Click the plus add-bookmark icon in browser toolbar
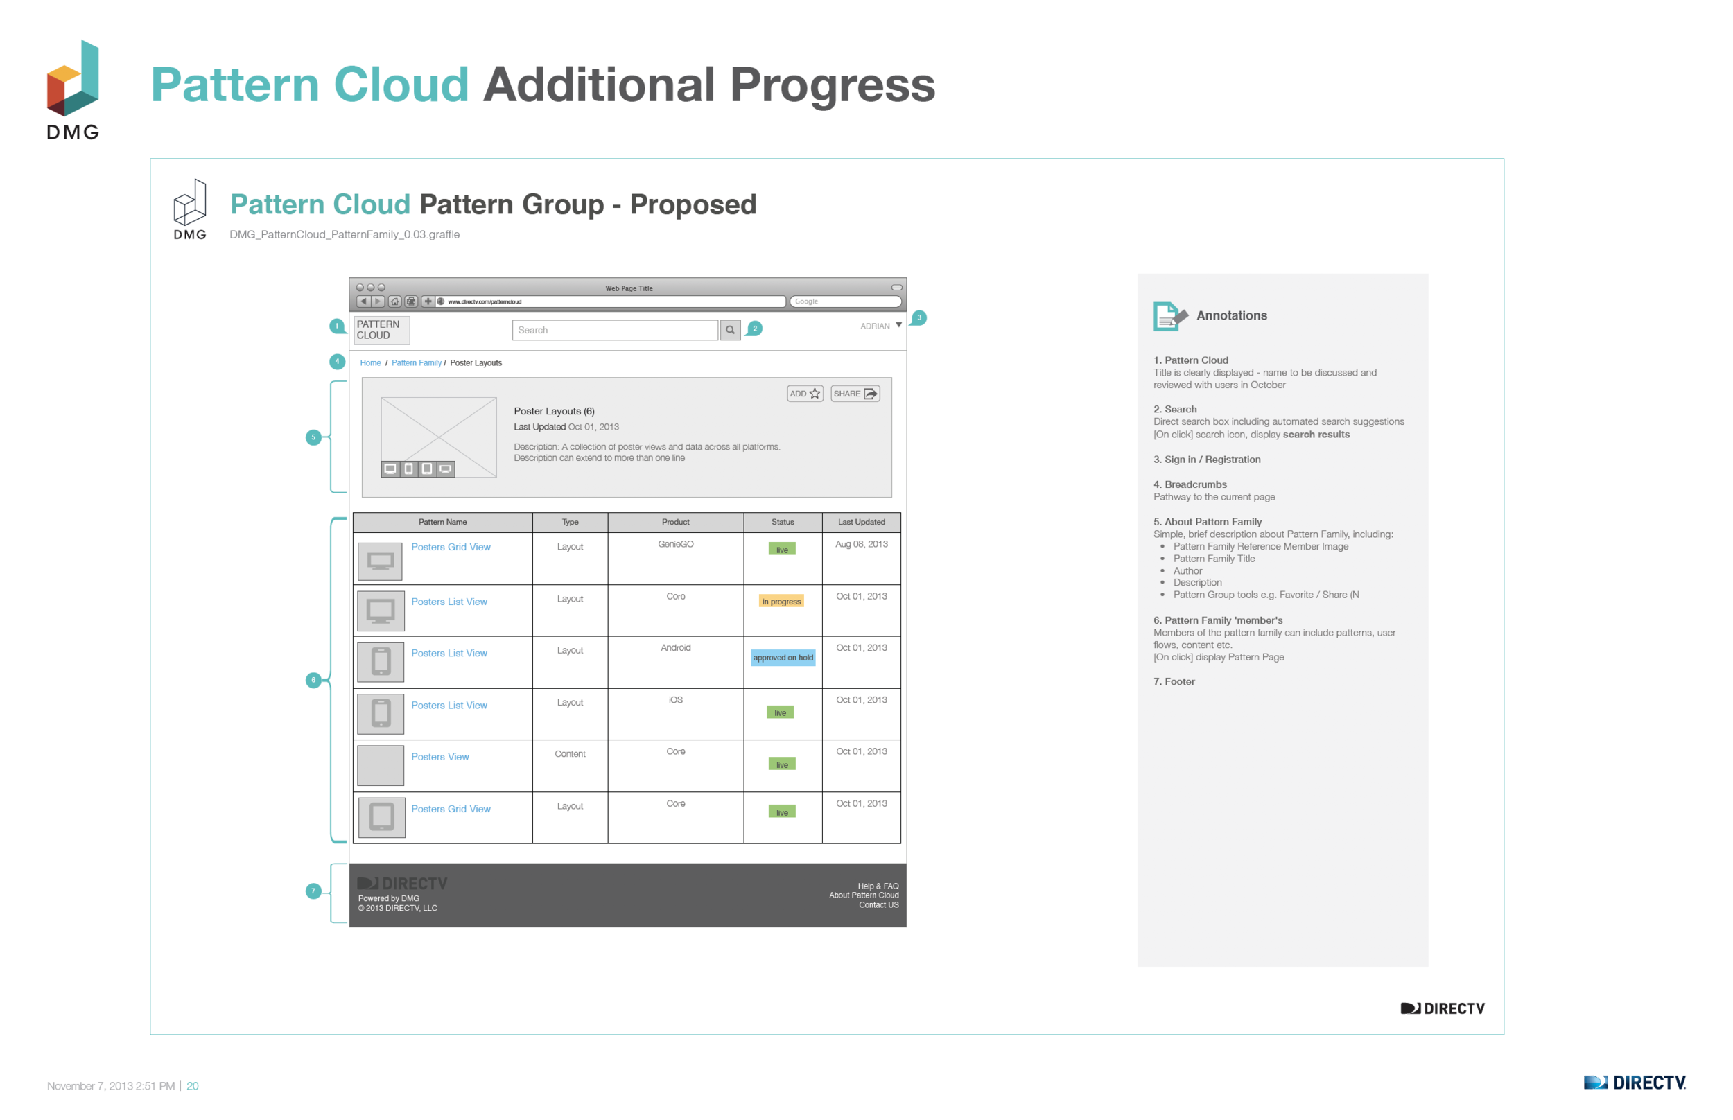The height and width of the screenshot is (1120, 1733). 428,301
